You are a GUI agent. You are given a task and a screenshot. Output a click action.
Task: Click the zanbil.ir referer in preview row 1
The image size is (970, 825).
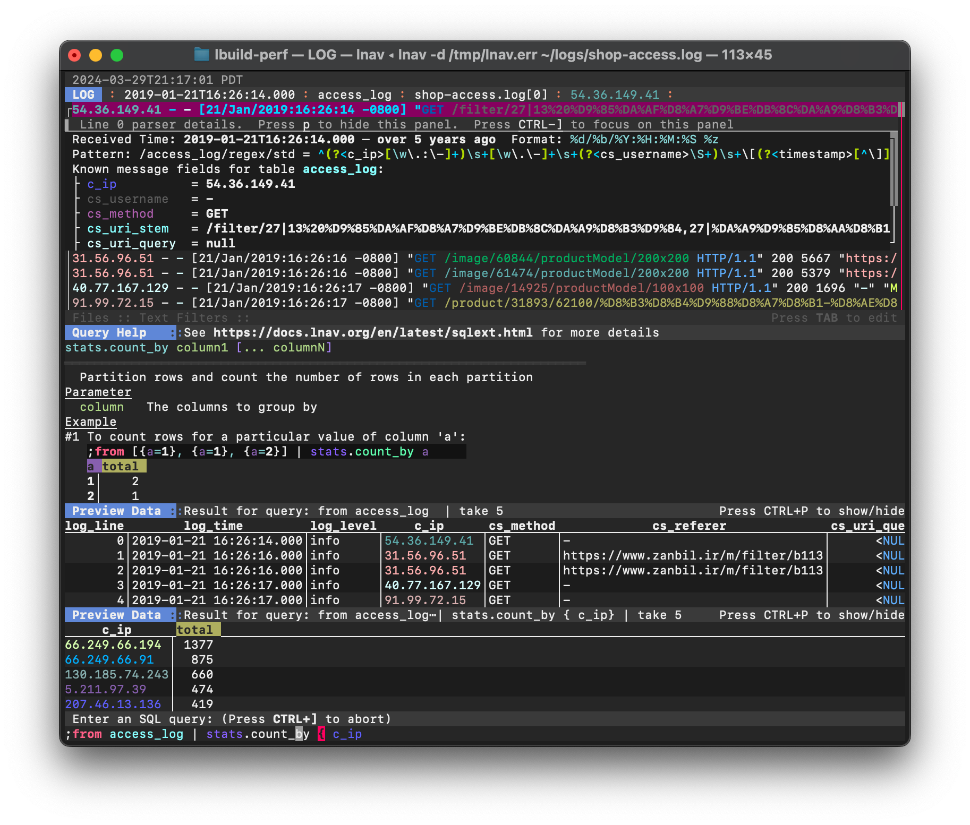[693, 555]
